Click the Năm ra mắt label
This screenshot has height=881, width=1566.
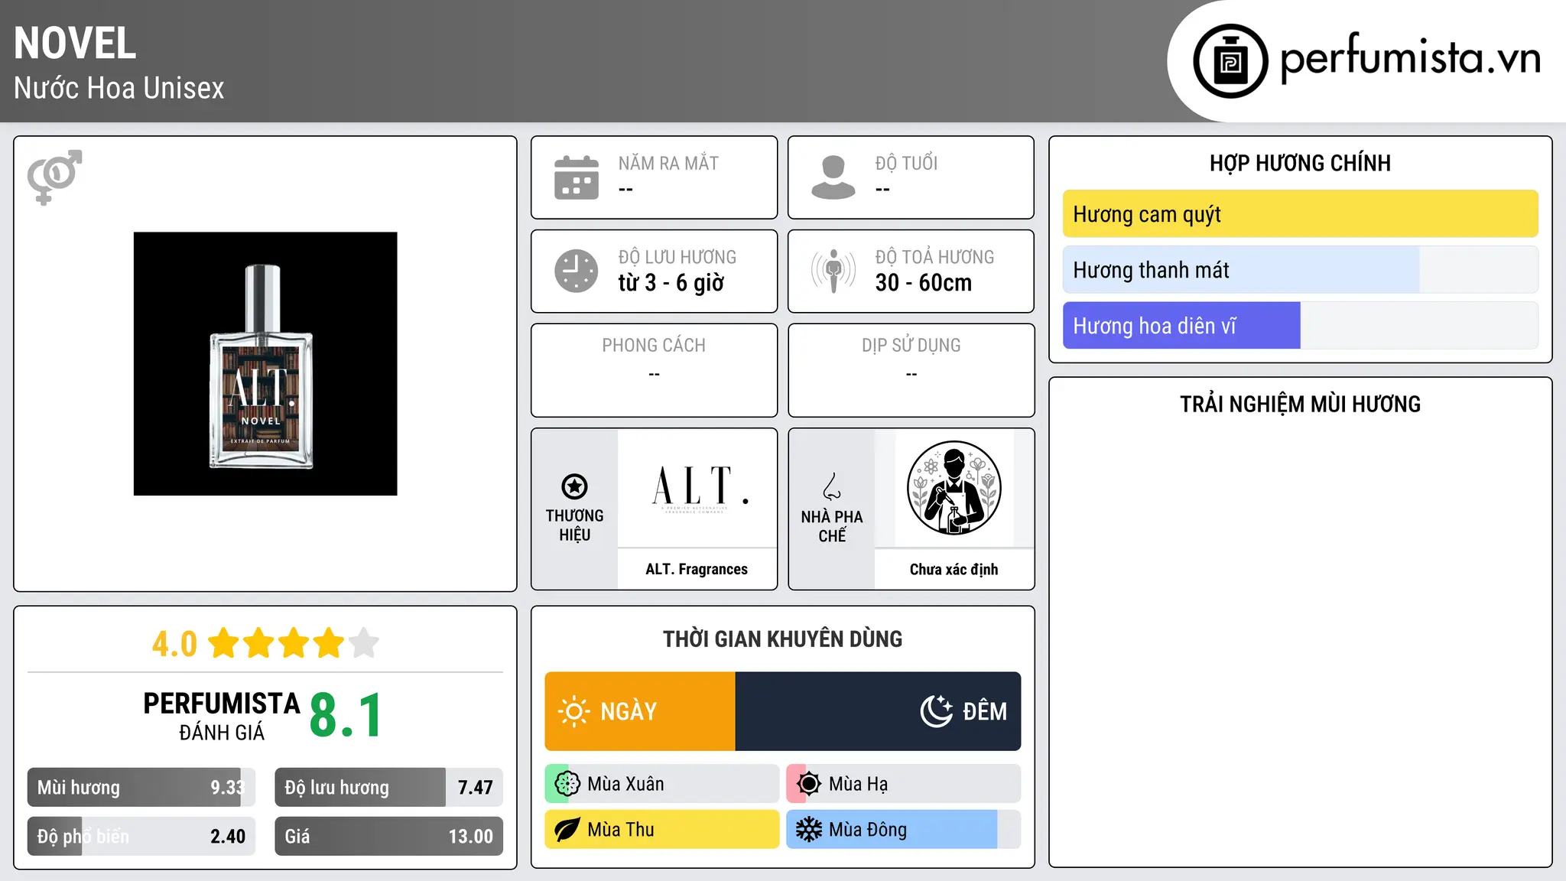point(668,163)
